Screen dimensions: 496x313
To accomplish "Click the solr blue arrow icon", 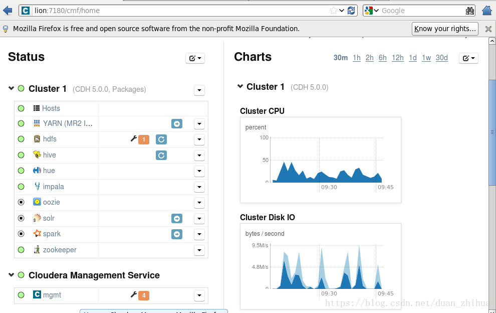I will point(177,218).
